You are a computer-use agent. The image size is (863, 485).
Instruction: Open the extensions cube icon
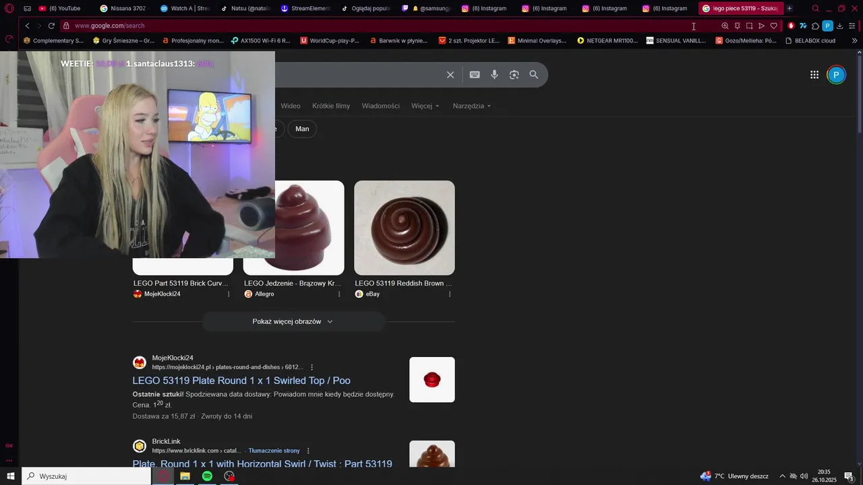pyautogui.click(x=815, y=26)
